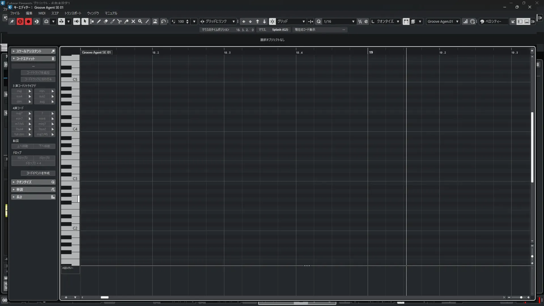Click the horizontal zoom slider handle
Viewport: 544px width, 306px height.
point(521,297)
